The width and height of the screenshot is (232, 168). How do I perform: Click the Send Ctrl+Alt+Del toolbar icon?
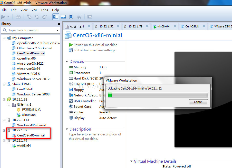coord(18,17)
